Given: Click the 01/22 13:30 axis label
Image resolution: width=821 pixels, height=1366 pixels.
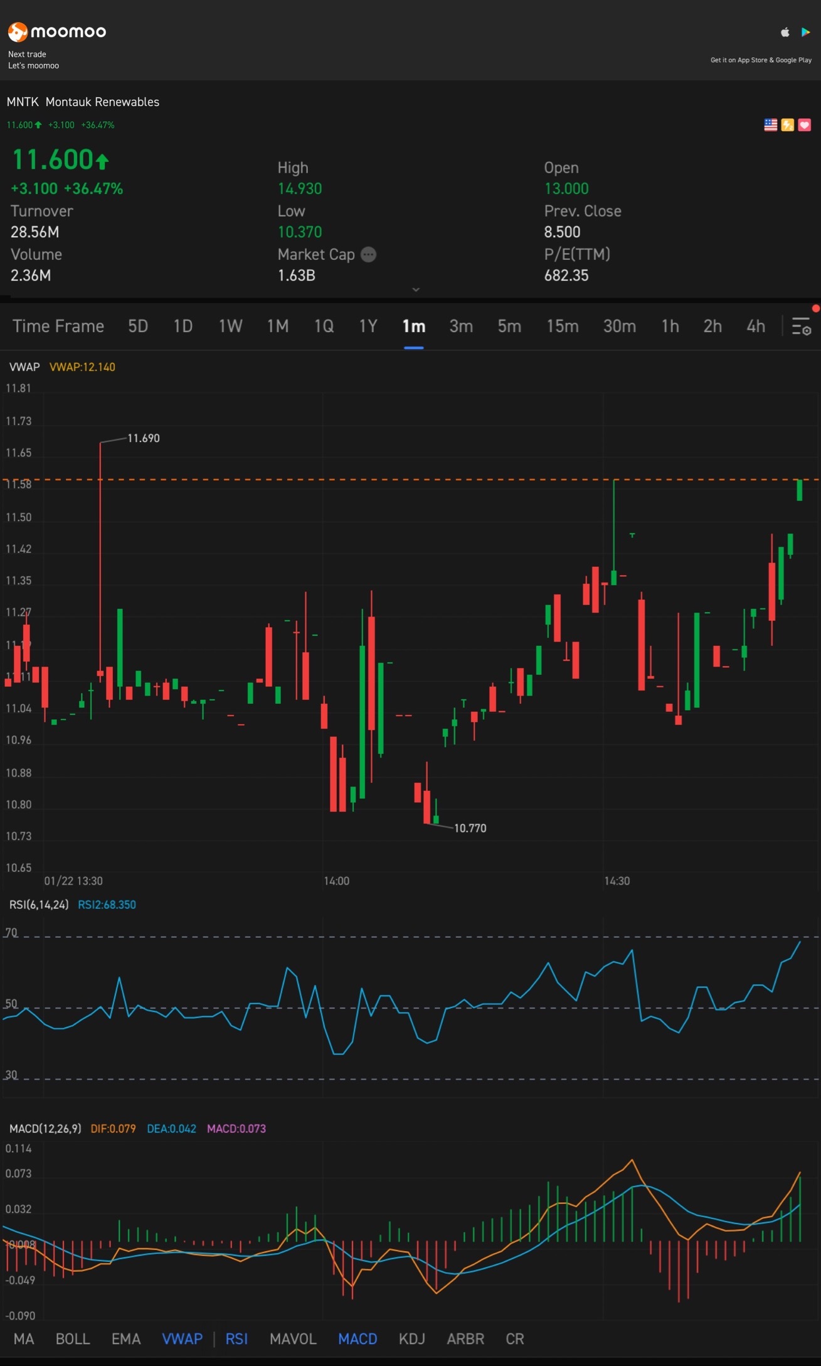Looking at the screenshot, I should point(73,881).
